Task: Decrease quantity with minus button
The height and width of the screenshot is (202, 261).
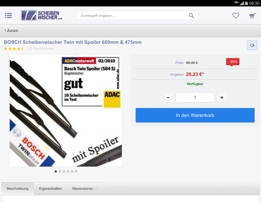Action: [x=168, y=97]
